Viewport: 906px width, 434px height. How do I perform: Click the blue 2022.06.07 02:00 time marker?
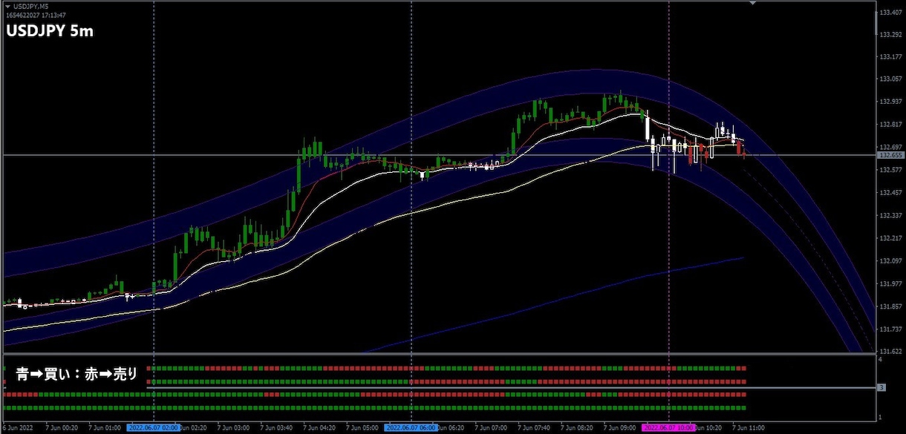pos(153,428)
